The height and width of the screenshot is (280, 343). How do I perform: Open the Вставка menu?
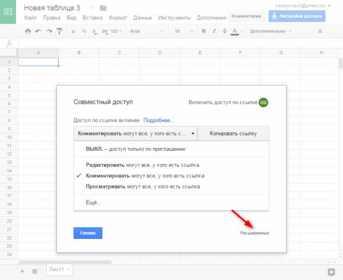92,18
